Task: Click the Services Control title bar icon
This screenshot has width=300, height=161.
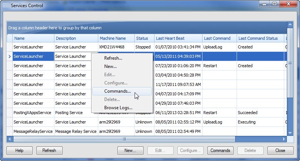Action: (6, 6)
